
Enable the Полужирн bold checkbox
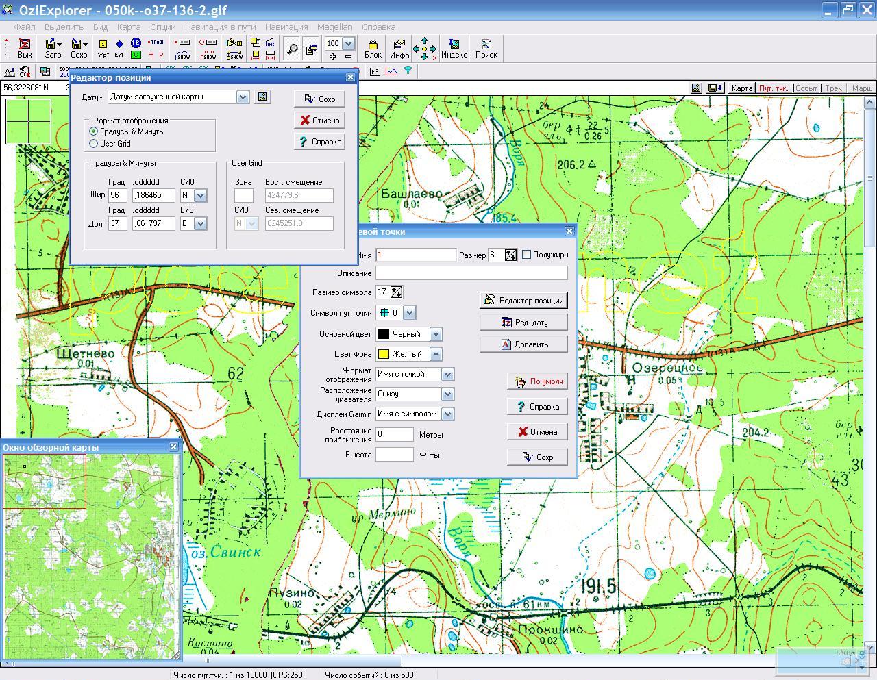click(526, 255)
